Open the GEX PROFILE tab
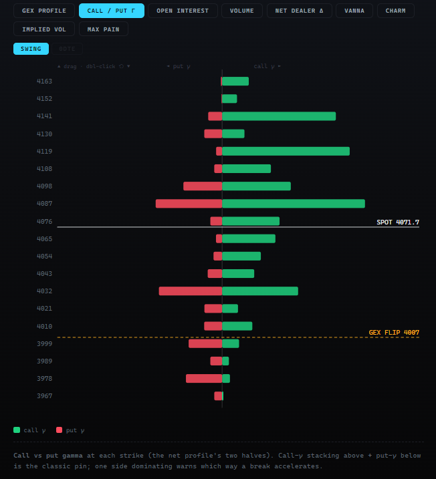This screenshot has height=479, width=436. click(44, 11)
